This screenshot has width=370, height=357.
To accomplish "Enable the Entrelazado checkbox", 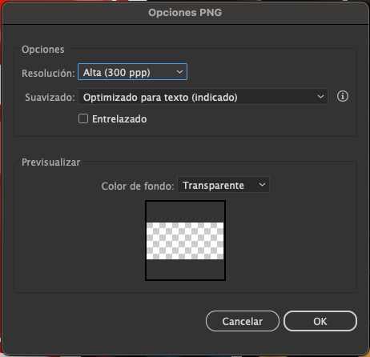I will (83, 118).
